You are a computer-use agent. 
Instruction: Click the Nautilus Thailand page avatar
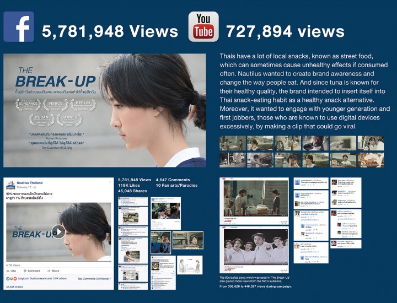pos(10,185)
